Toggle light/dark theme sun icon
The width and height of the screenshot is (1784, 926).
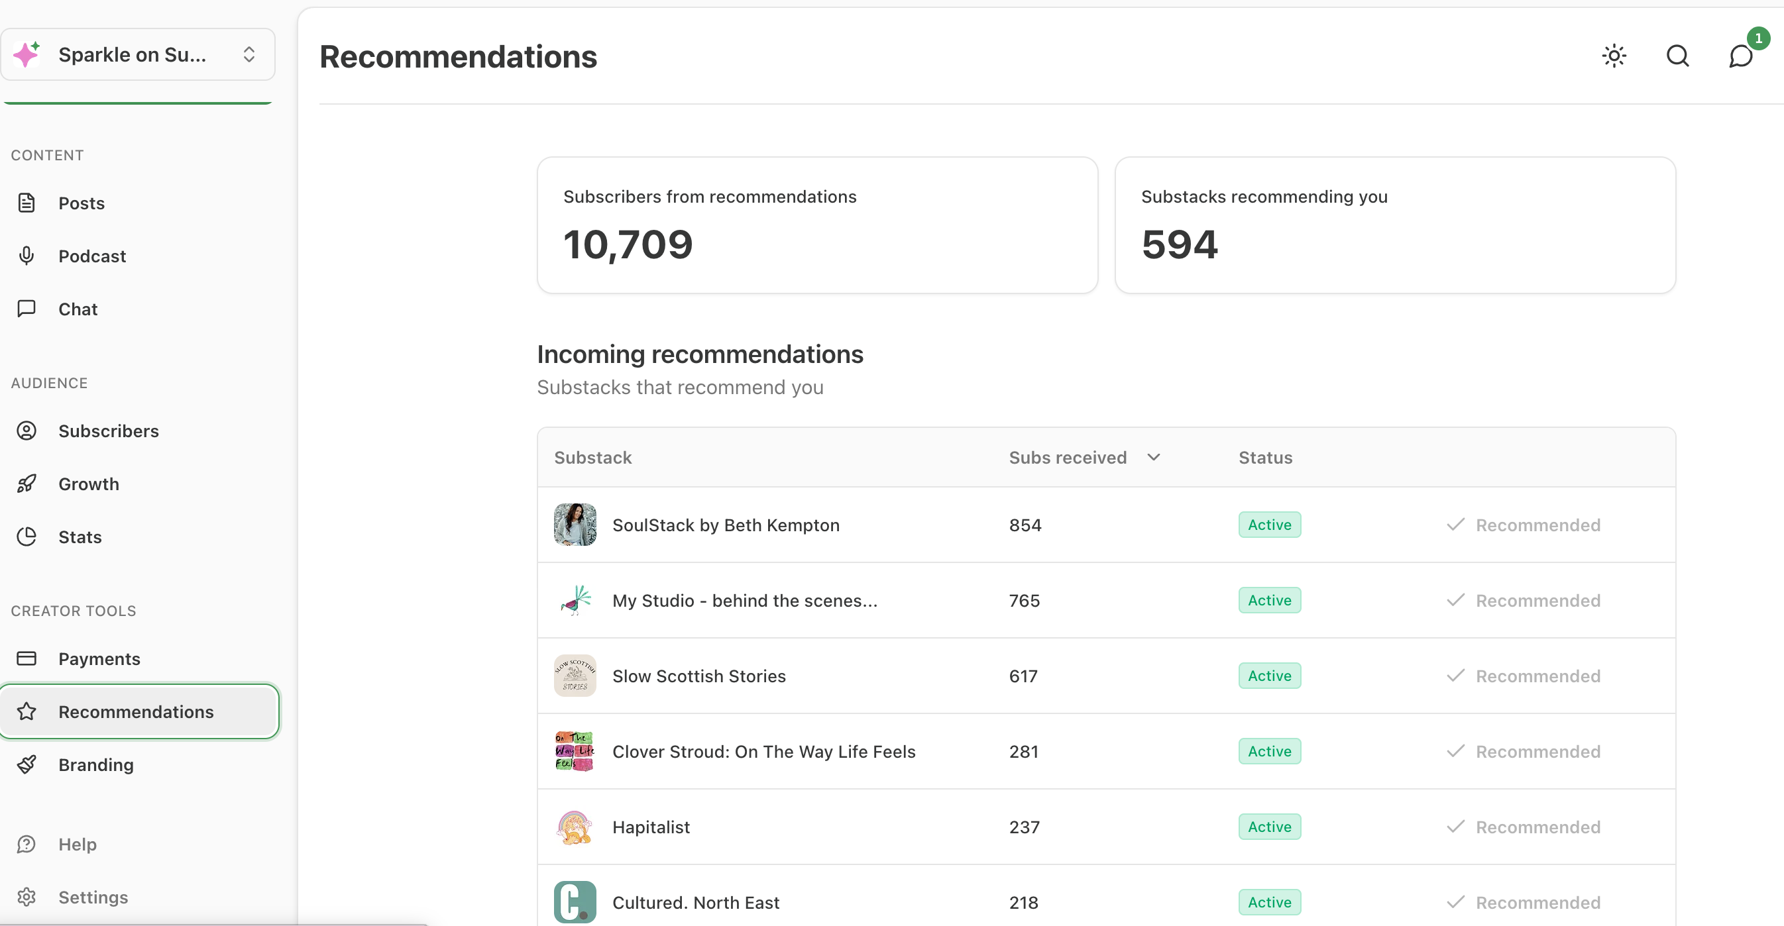tap(1614, 56)
